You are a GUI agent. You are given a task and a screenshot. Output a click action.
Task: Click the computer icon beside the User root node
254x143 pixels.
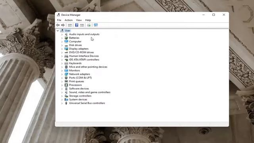click(62, 31)
